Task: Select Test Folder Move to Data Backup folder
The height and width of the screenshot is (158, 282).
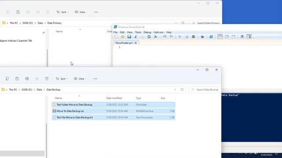Action: 114,104
